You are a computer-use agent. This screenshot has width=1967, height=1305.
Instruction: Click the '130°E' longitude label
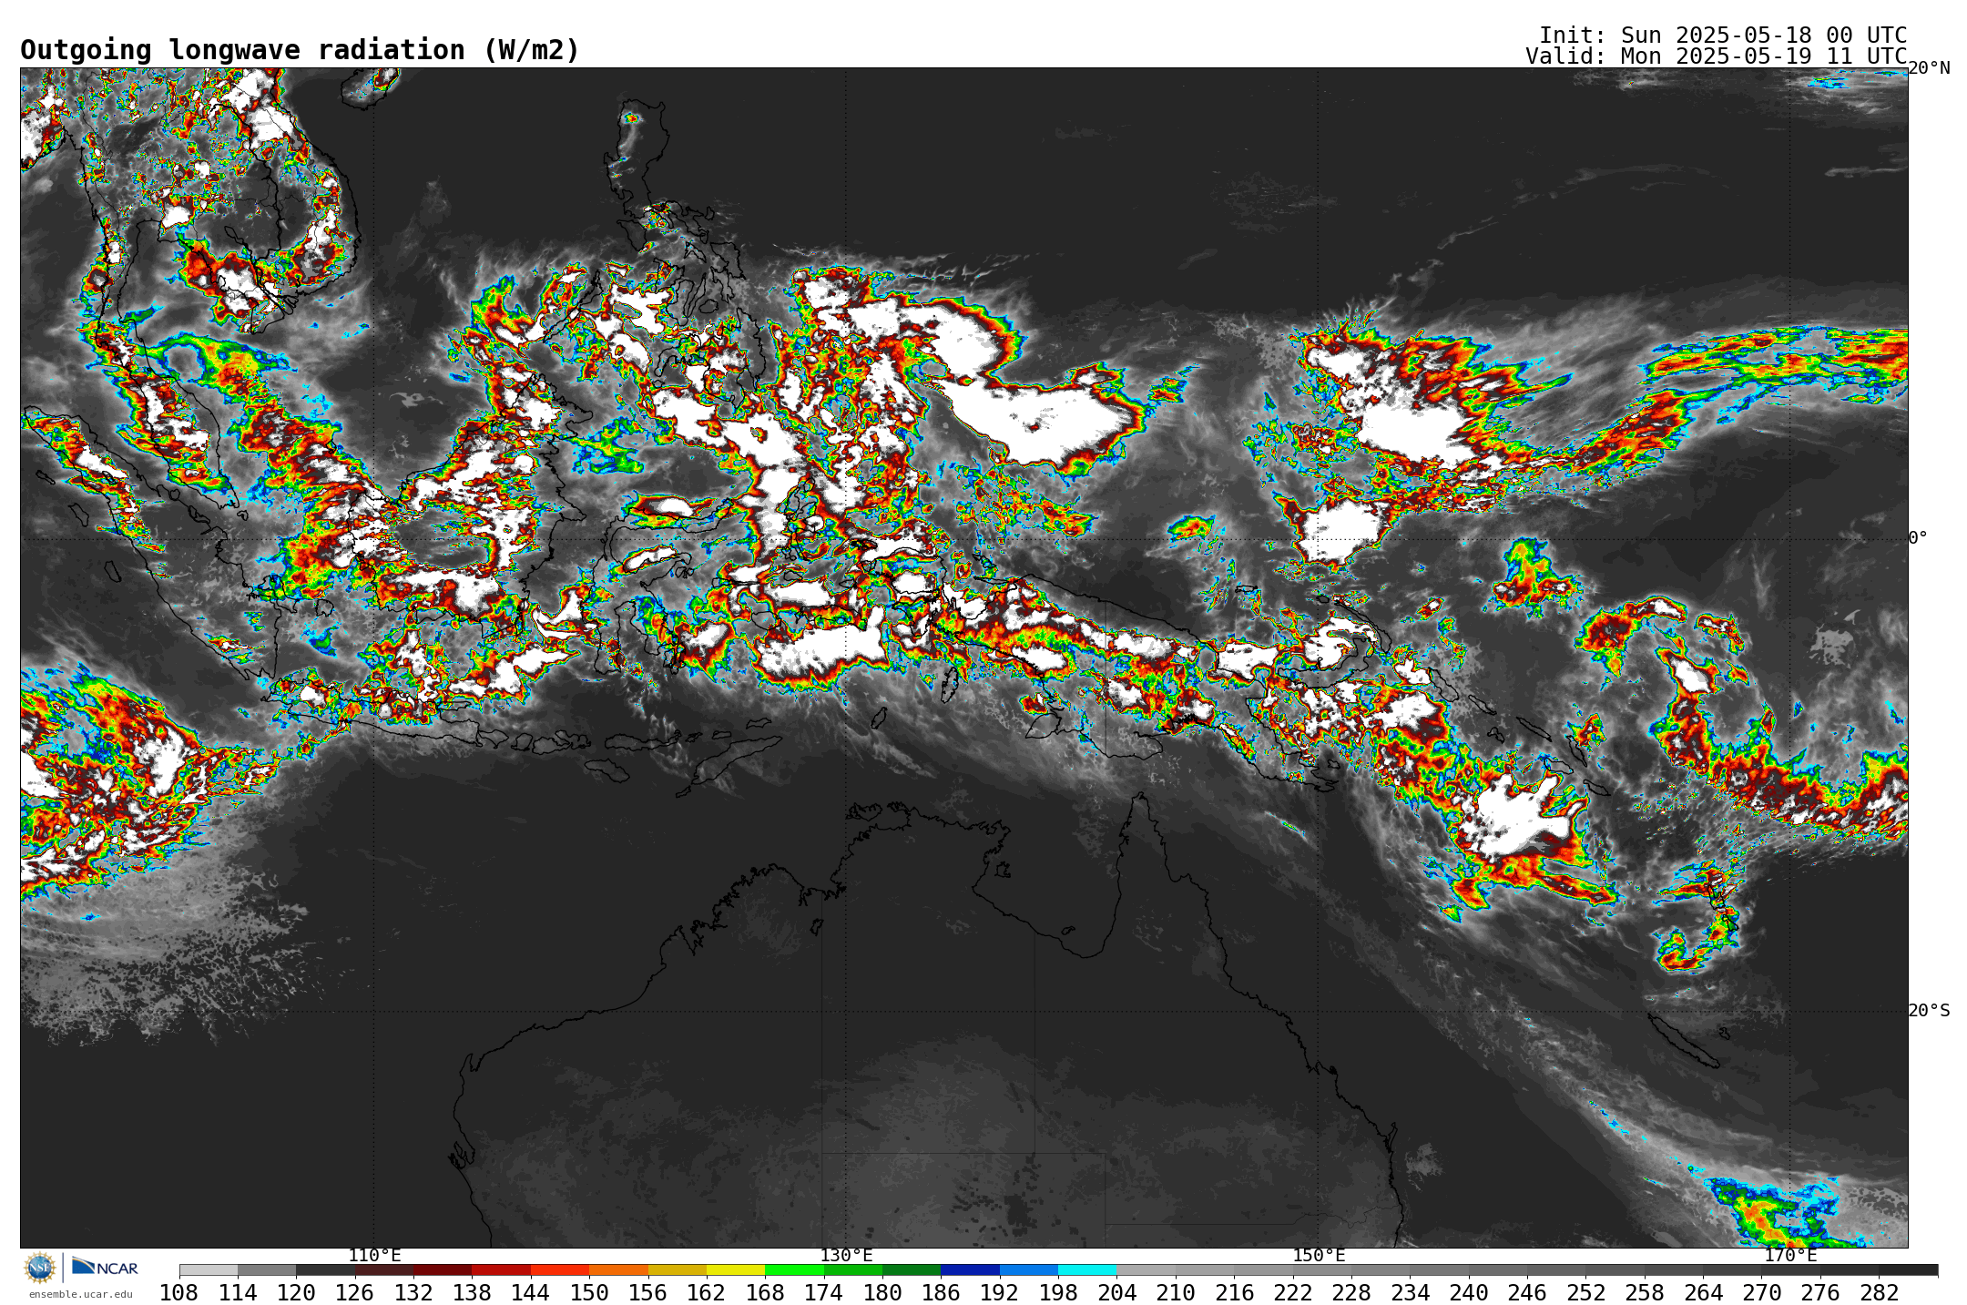click(x=846, y=1255)
